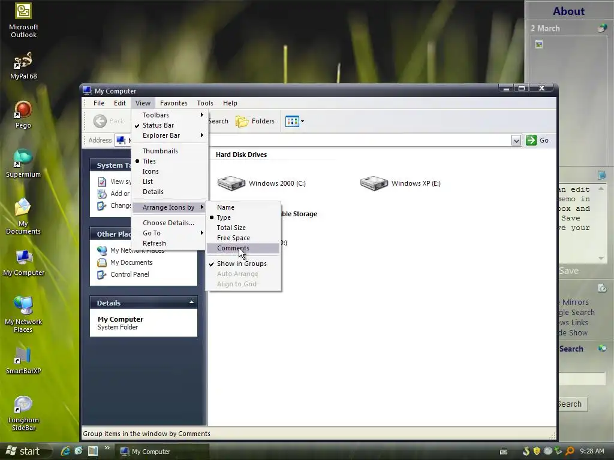The image size is (614, 460).
Task: Arrange icons by Type
Action: (243, 217)
